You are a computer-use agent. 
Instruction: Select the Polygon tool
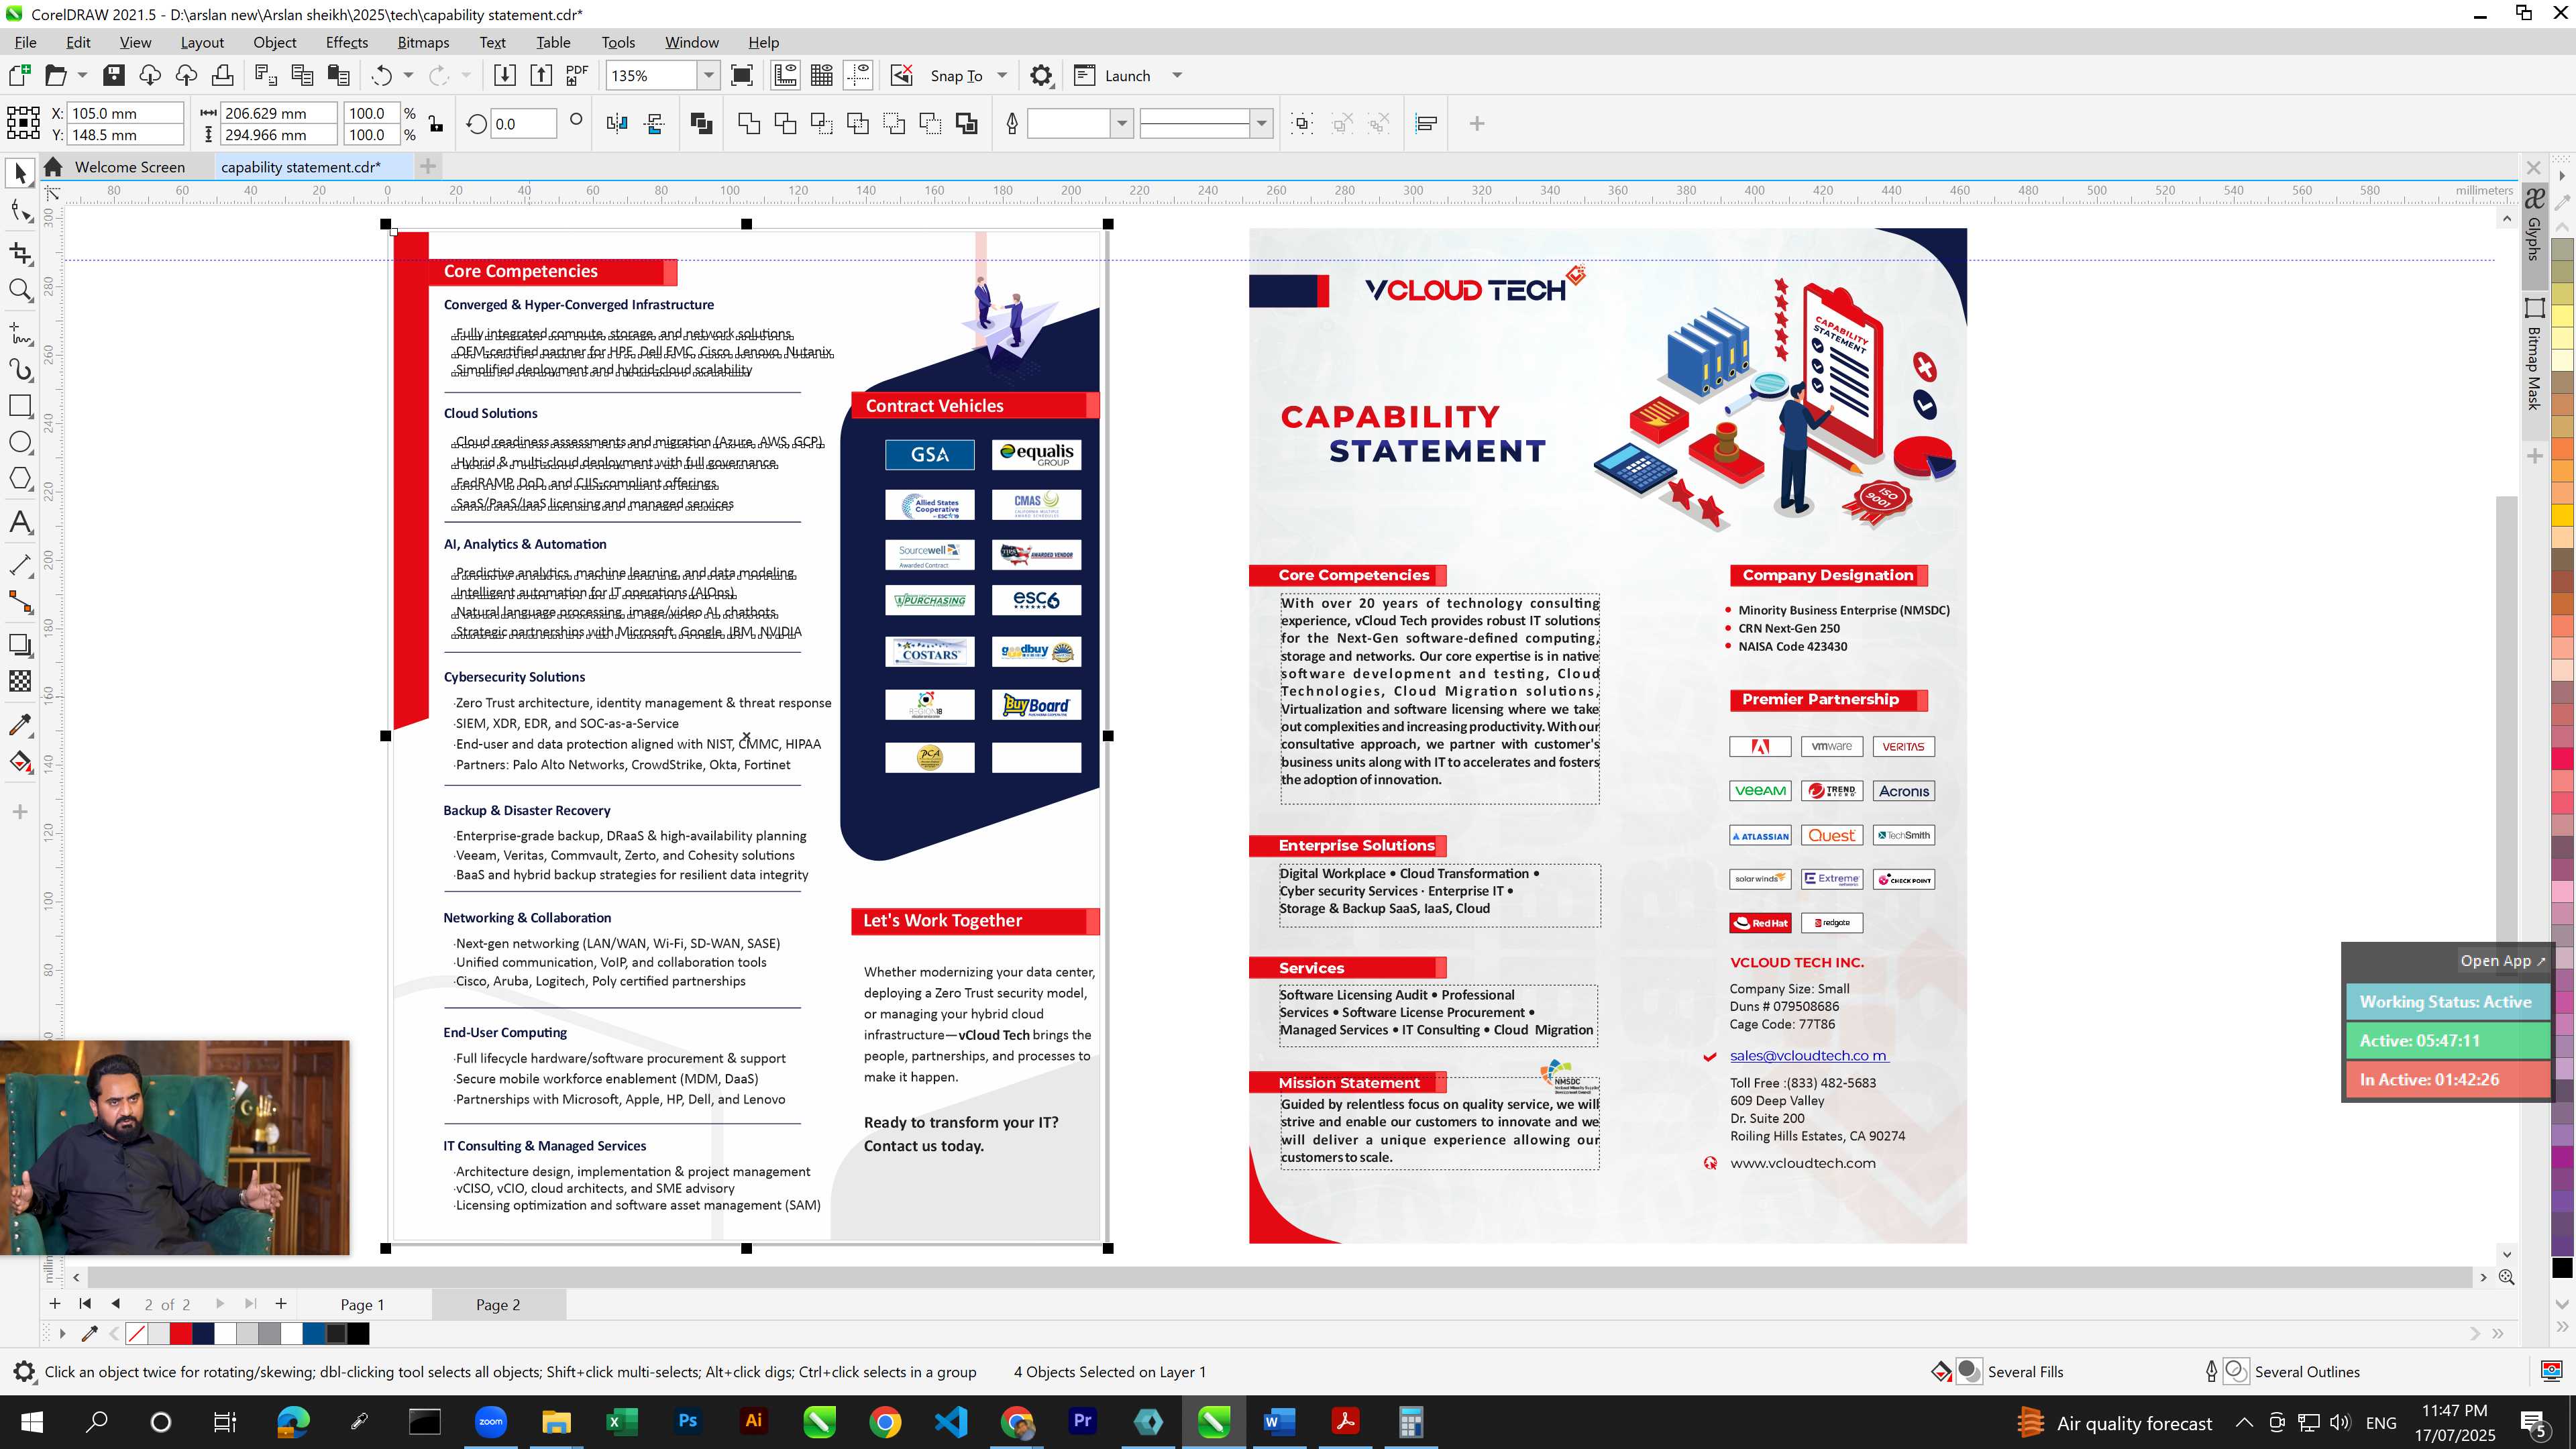pyautogui.click(x=20, y=478)
